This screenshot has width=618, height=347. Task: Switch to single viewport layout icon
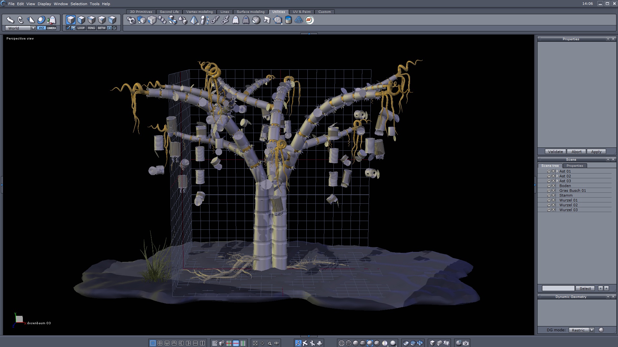tap(153, 343)
